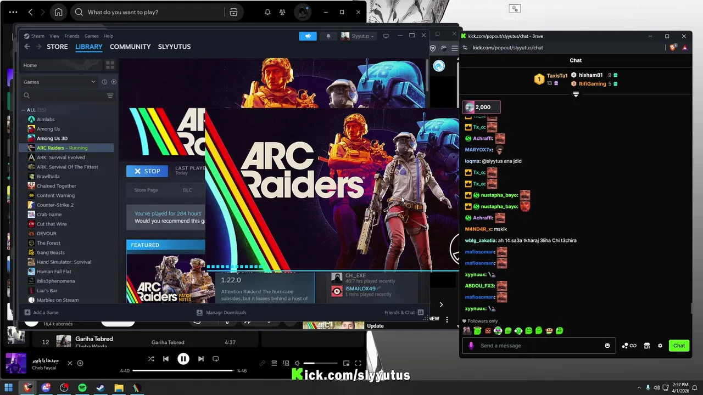Expand the SLYYUTUS account dropdown in Steam

pos(358,36)
